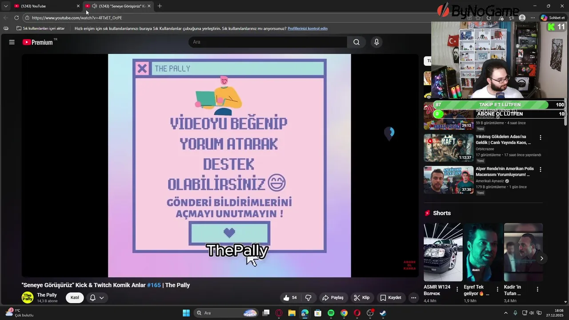Open Sık kullanılanları içeri aktar bookmark
The width and height of the screenshot is (569, 320).
tap(40, 28)
